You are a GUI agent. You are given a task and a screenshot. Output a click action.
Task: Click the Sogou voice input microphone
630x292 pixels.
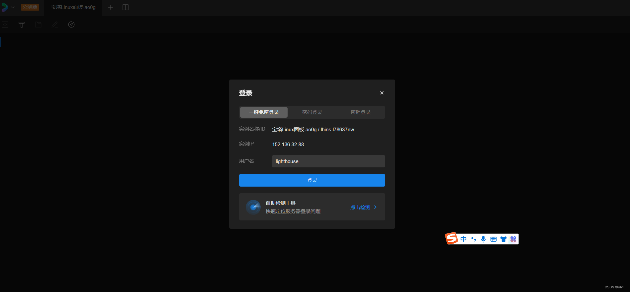click(484, 239)
